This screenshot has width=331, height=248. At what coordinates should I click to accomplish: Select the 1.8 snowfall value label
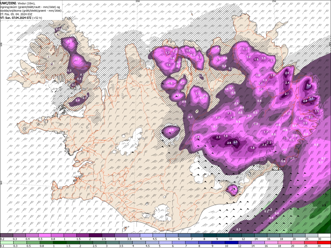coord(252,148)
